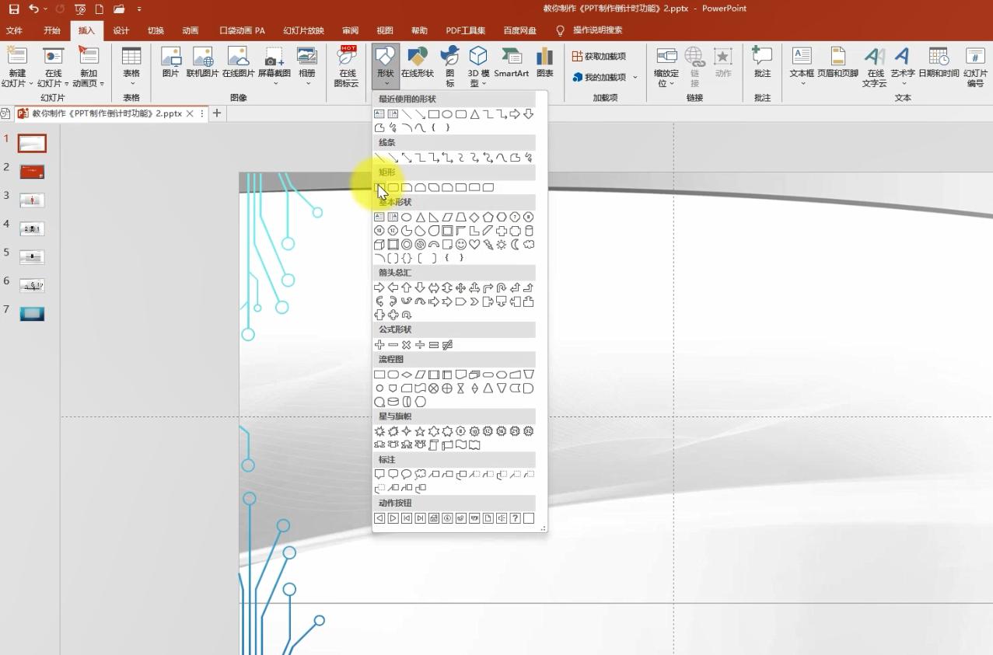Switch to the 开始 Home tab

52,30
